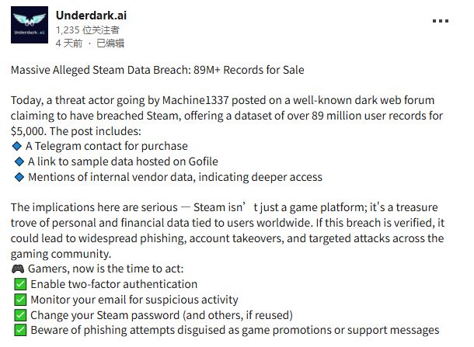
Task: Click the blue diamond beside internal vendor data
Action: tap(19, 177)
